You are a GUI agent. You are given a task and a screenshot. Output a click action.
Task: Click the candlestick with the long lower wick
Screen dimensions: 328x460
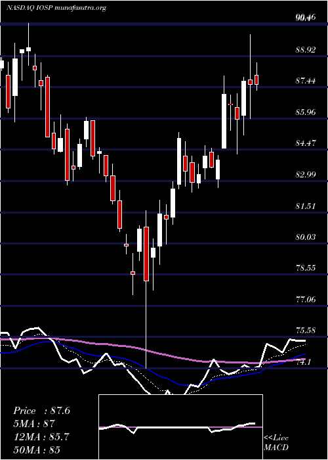tap(146, 254)
